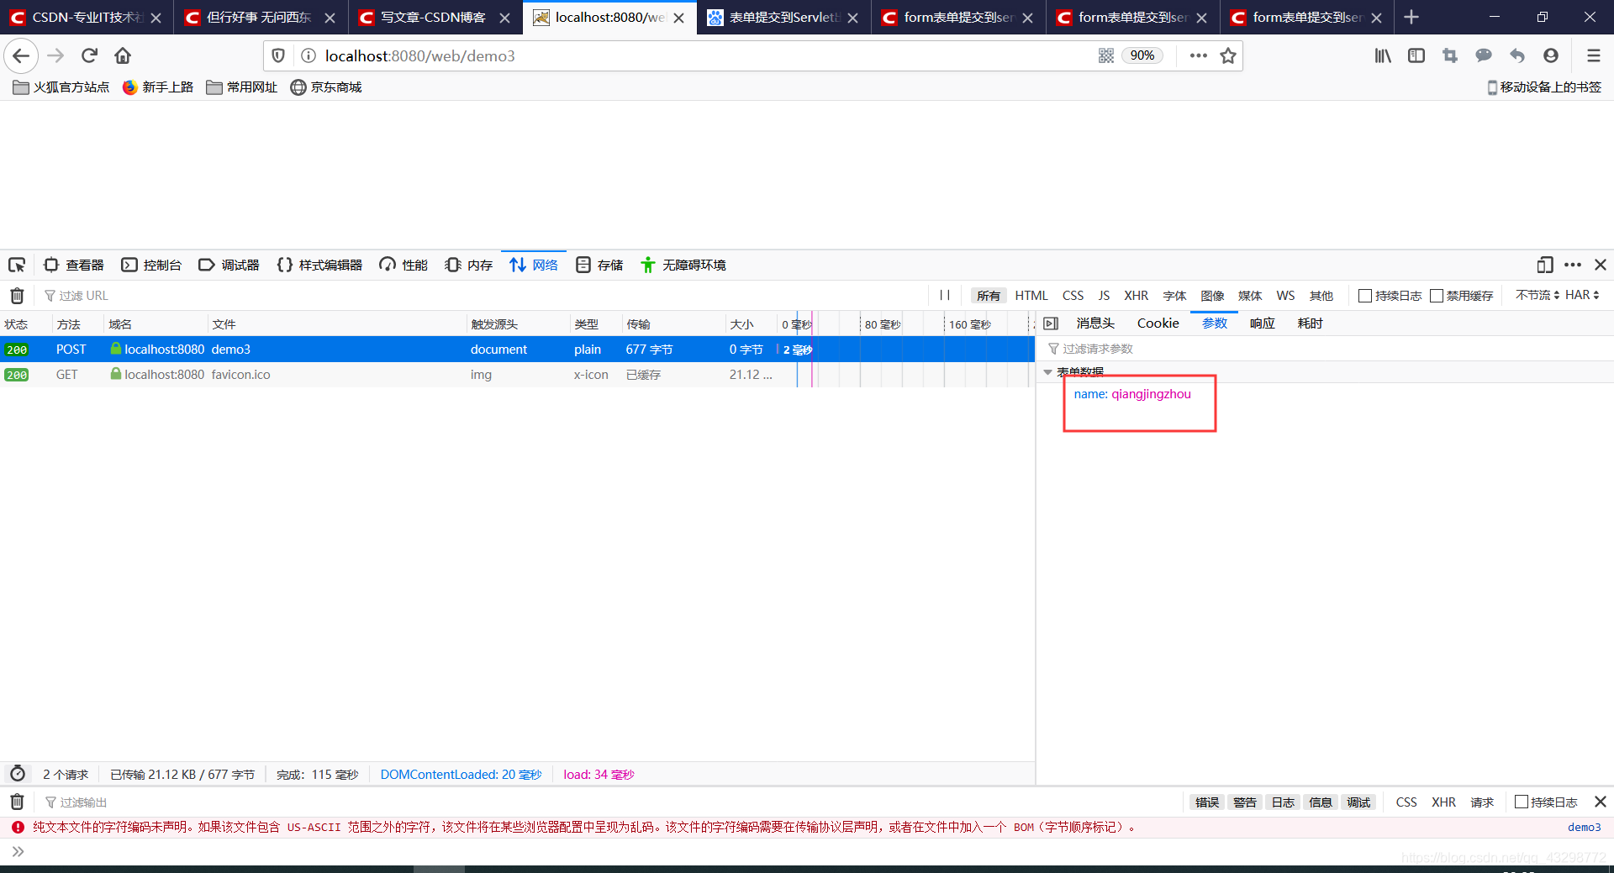Toggle Warnings filter in console
The image size is (1614, 873).
pyautogui.click(x=1245, y=802)
